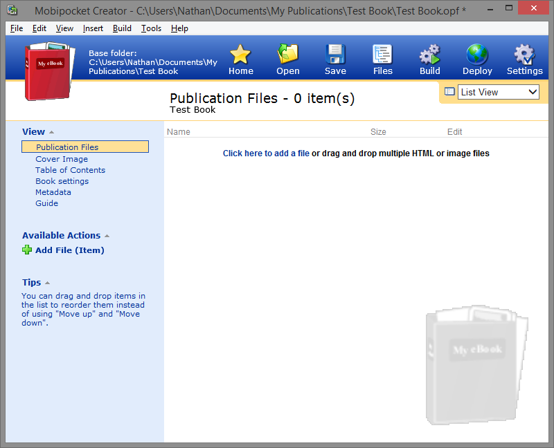Show the Files view toolbar icon

(383, 55)
